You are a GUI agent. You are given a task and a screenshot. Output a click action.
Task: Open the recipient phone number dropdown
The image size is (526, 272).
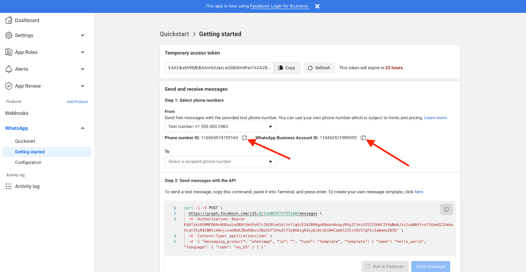tap(221, 162)
